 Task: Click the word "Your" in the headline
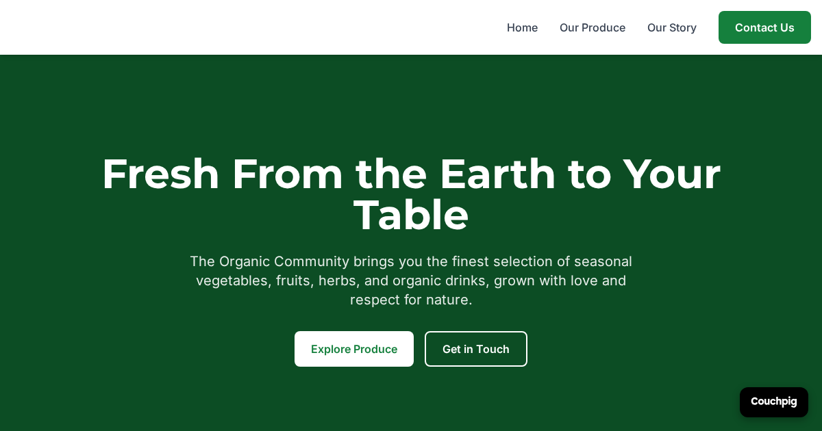coord(671,174)
